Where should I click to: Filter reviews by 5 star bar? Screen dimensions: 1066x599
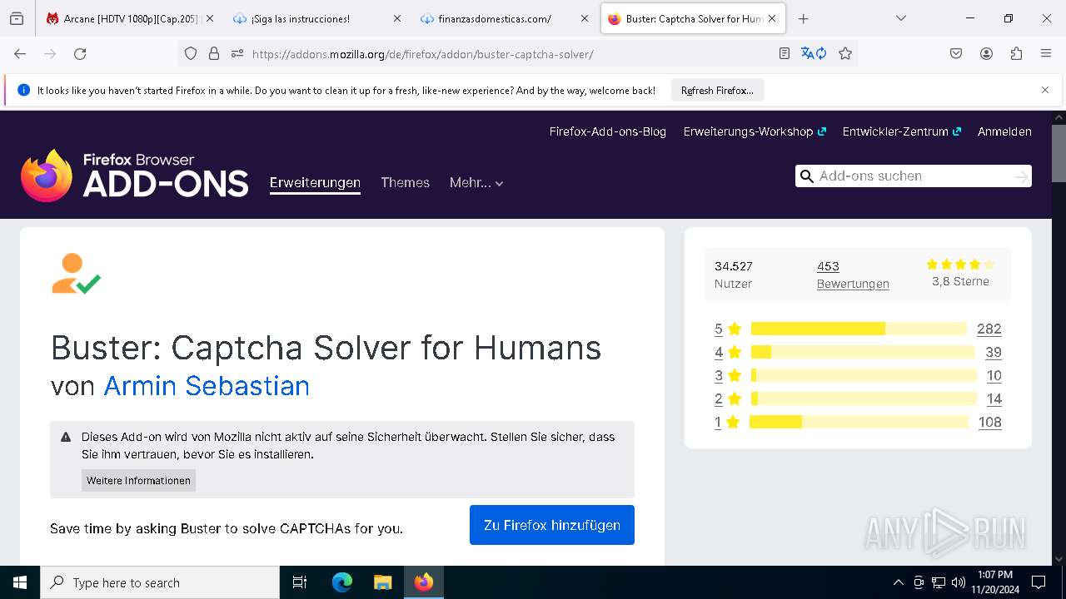pos(858,329)
